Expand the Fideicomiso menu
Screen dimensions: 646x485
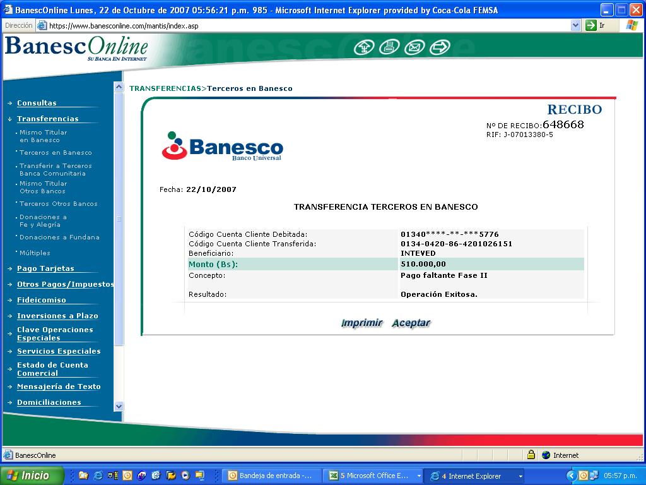pyautogui.click(x=41, y=300)
